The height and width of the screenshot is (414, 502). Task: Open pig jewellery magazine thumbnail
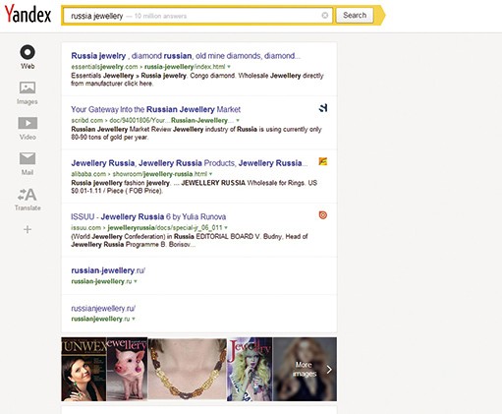pyautogui.click(x=127, y=369)
